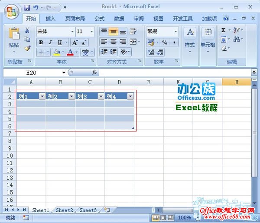Open Find and Select binoculars

click(x=236, y=39)
